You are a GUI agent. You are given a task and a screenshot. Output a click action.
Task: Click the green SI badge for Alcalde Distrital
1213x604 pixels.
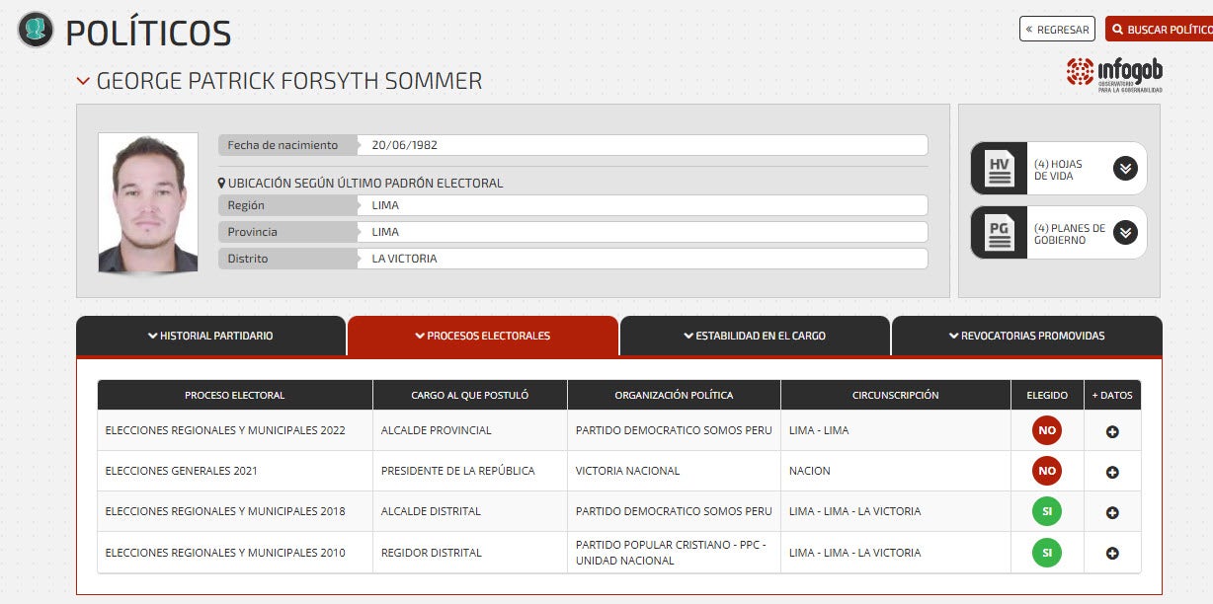point(1047,512)
